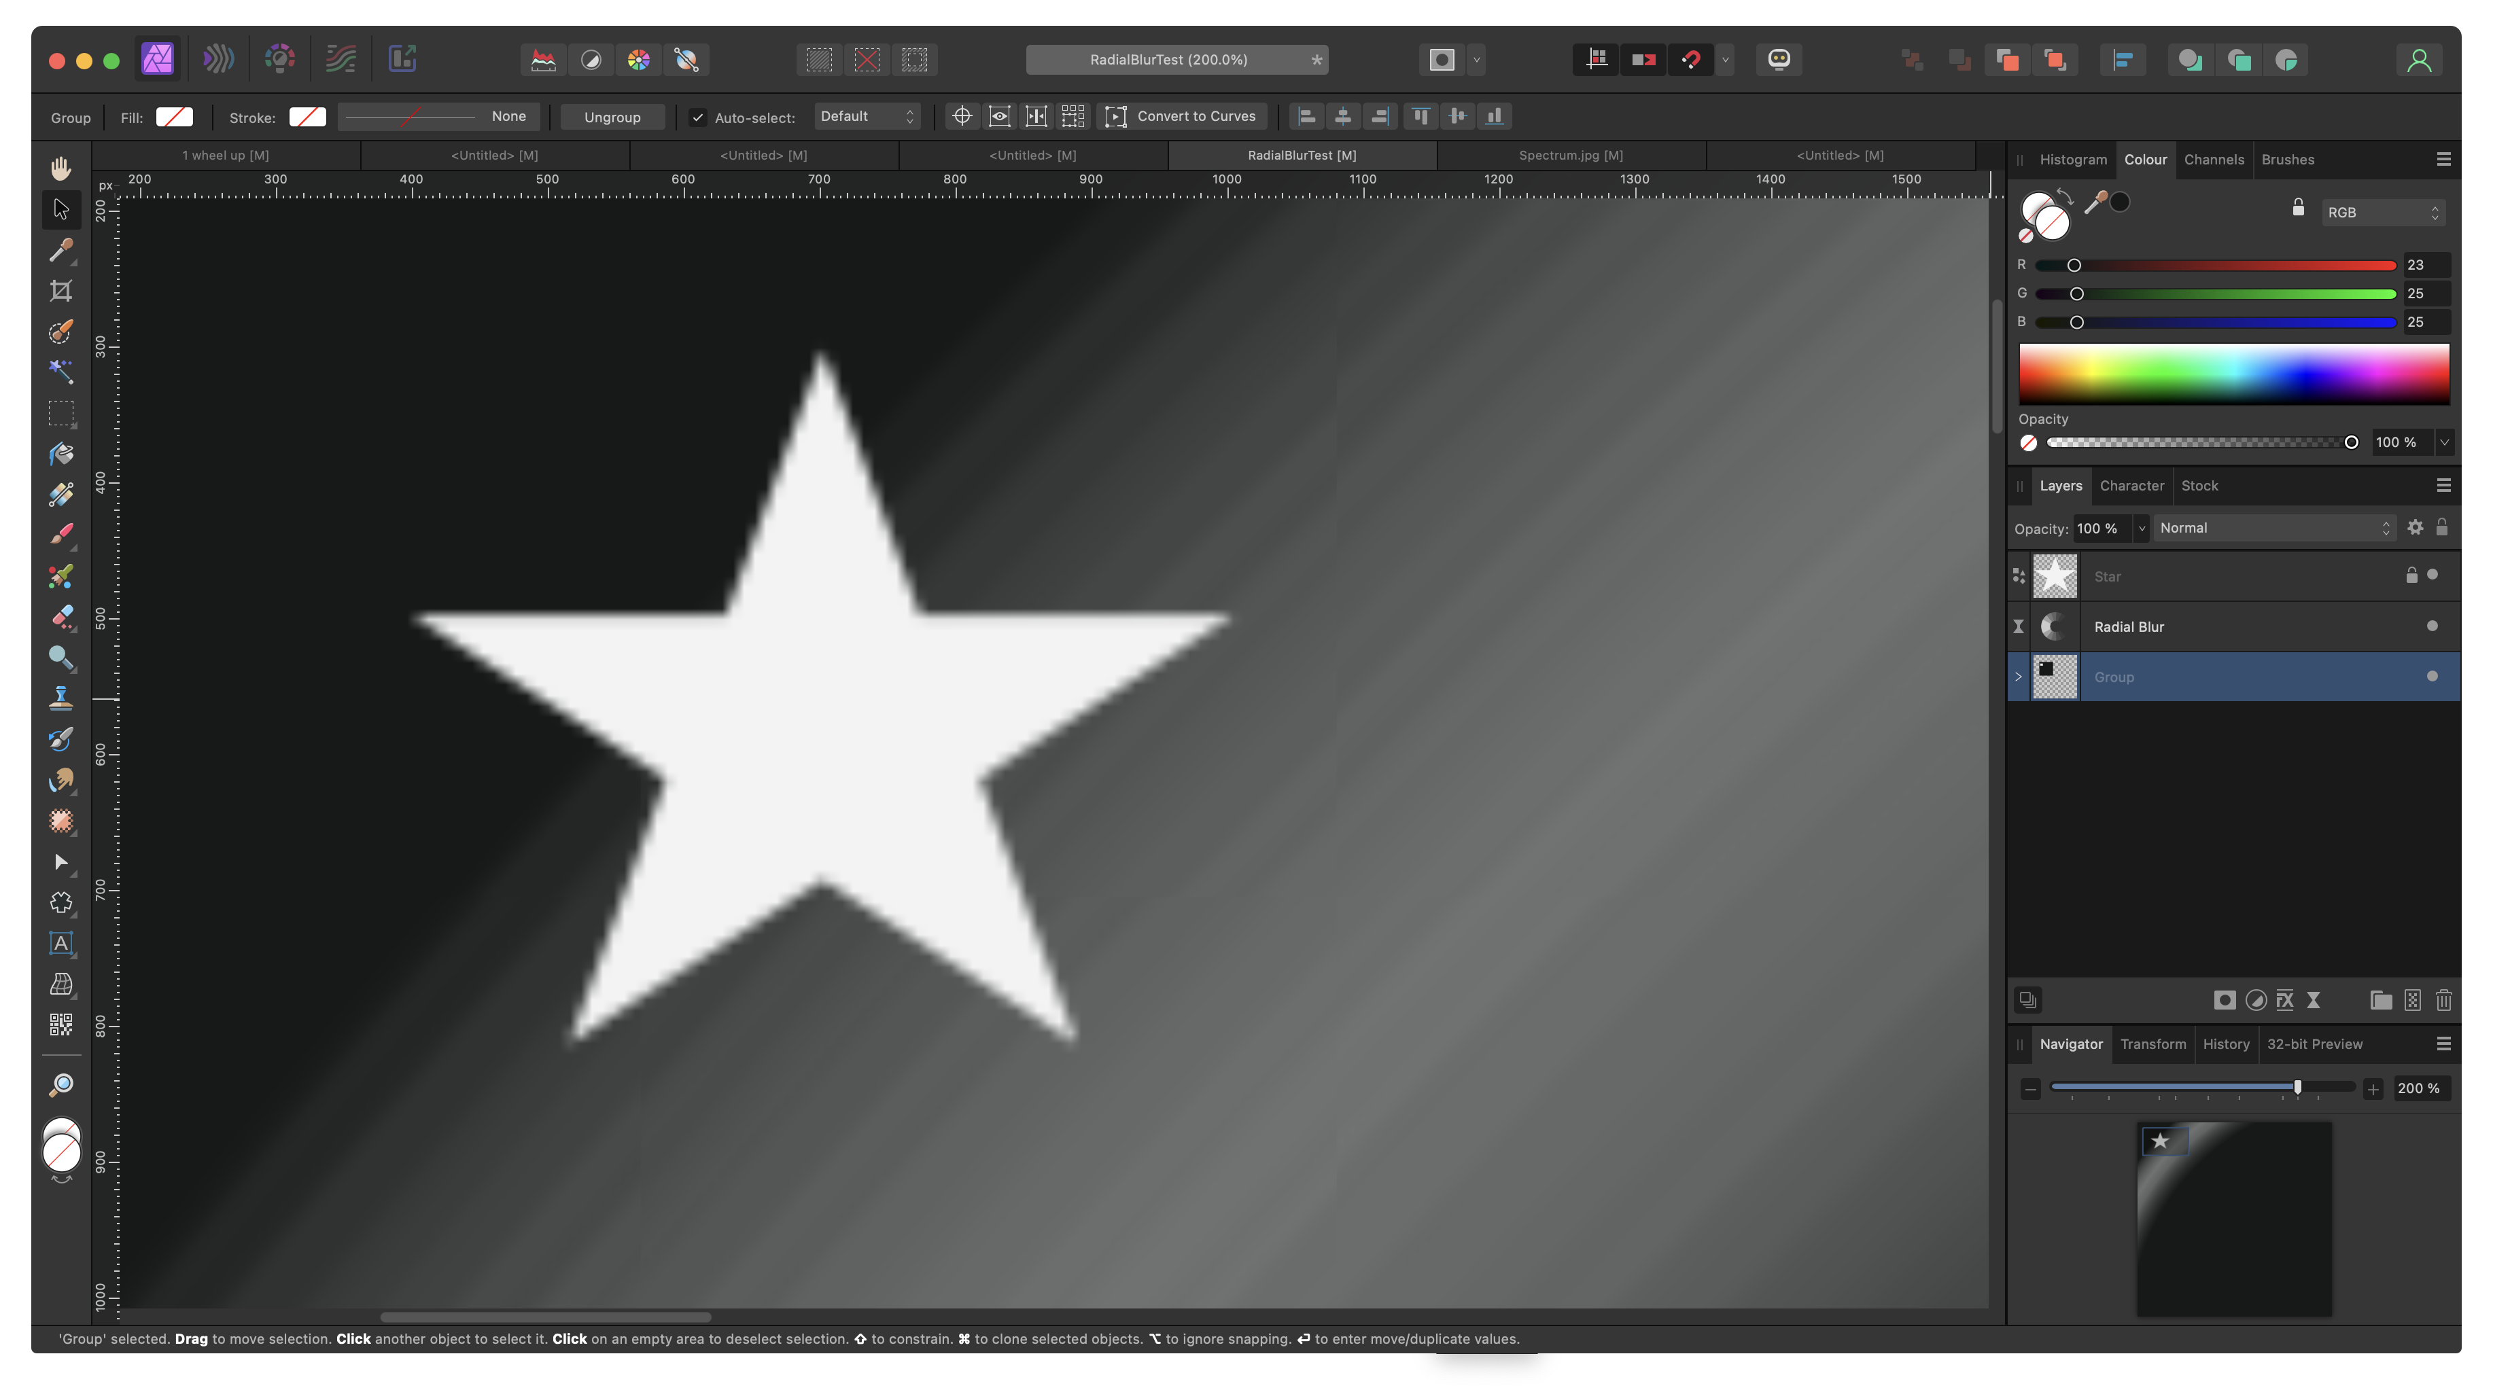Select the Artistic Text tool

point(61,943)
